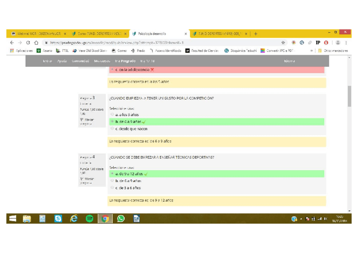Select answer 'c. desde que nacen'

[x=112, y=129]
